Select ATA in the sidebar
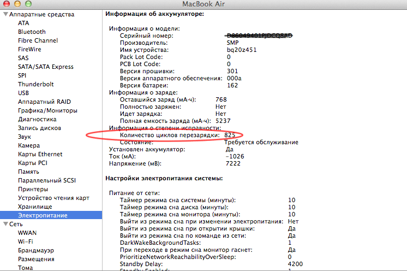407x271 pixels. click(x=23, y=23)
